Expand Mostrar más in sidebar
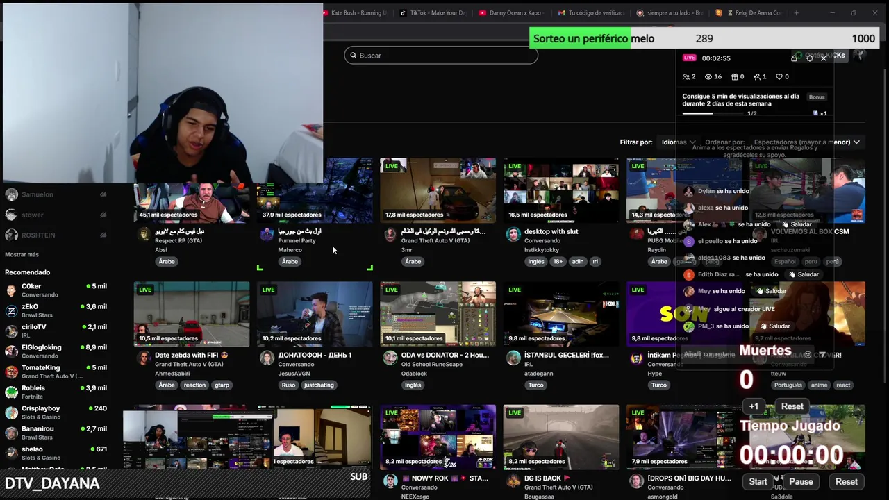 [22, 255]
